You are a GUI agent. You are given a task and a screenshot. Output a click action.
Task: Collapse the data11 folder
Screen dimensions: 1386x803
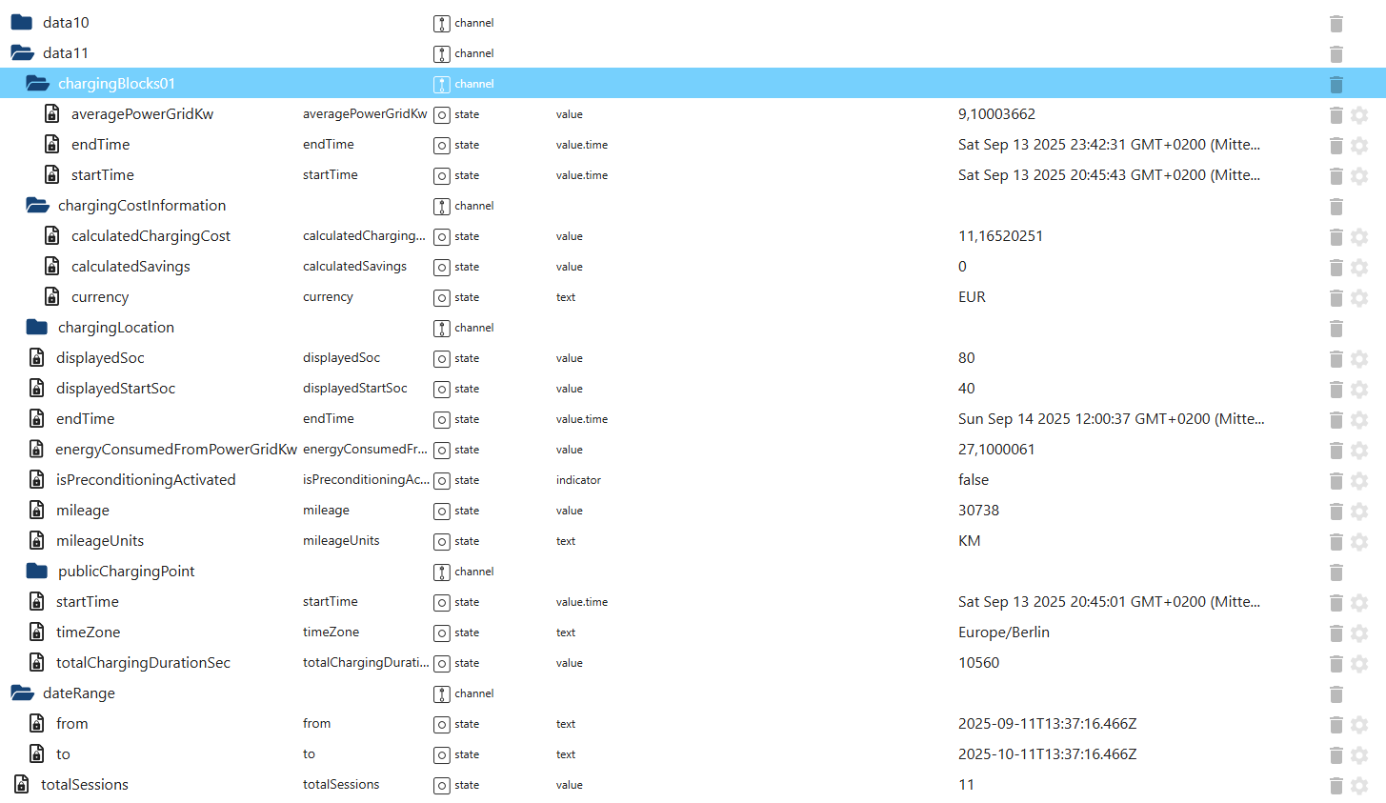22,53
